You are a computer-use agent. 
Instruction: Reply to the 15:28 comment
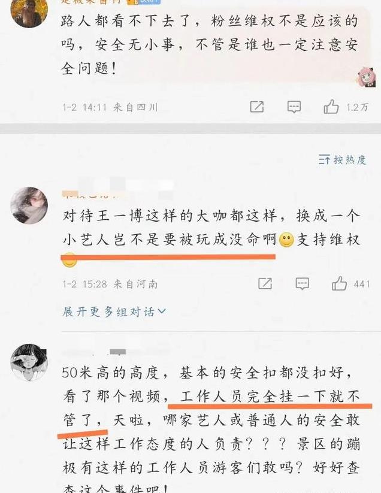click(x=302, y=283)
